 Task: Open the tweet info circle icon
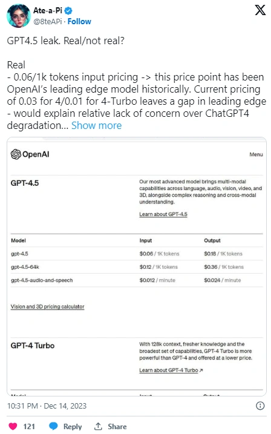(260, 406)
